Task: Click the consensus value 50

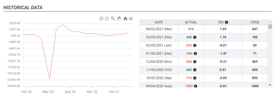Action: coord(255,45)
